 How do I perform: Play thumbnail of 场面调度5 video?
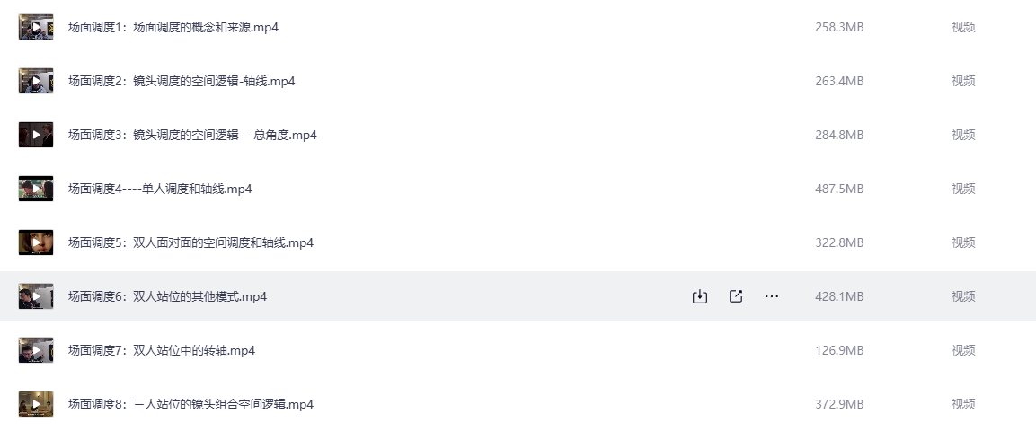click(36, 242)
